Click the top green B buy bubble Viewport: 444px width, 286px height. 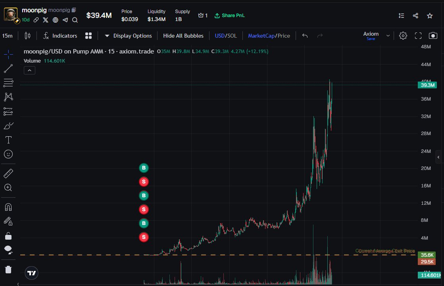[144, 168]
